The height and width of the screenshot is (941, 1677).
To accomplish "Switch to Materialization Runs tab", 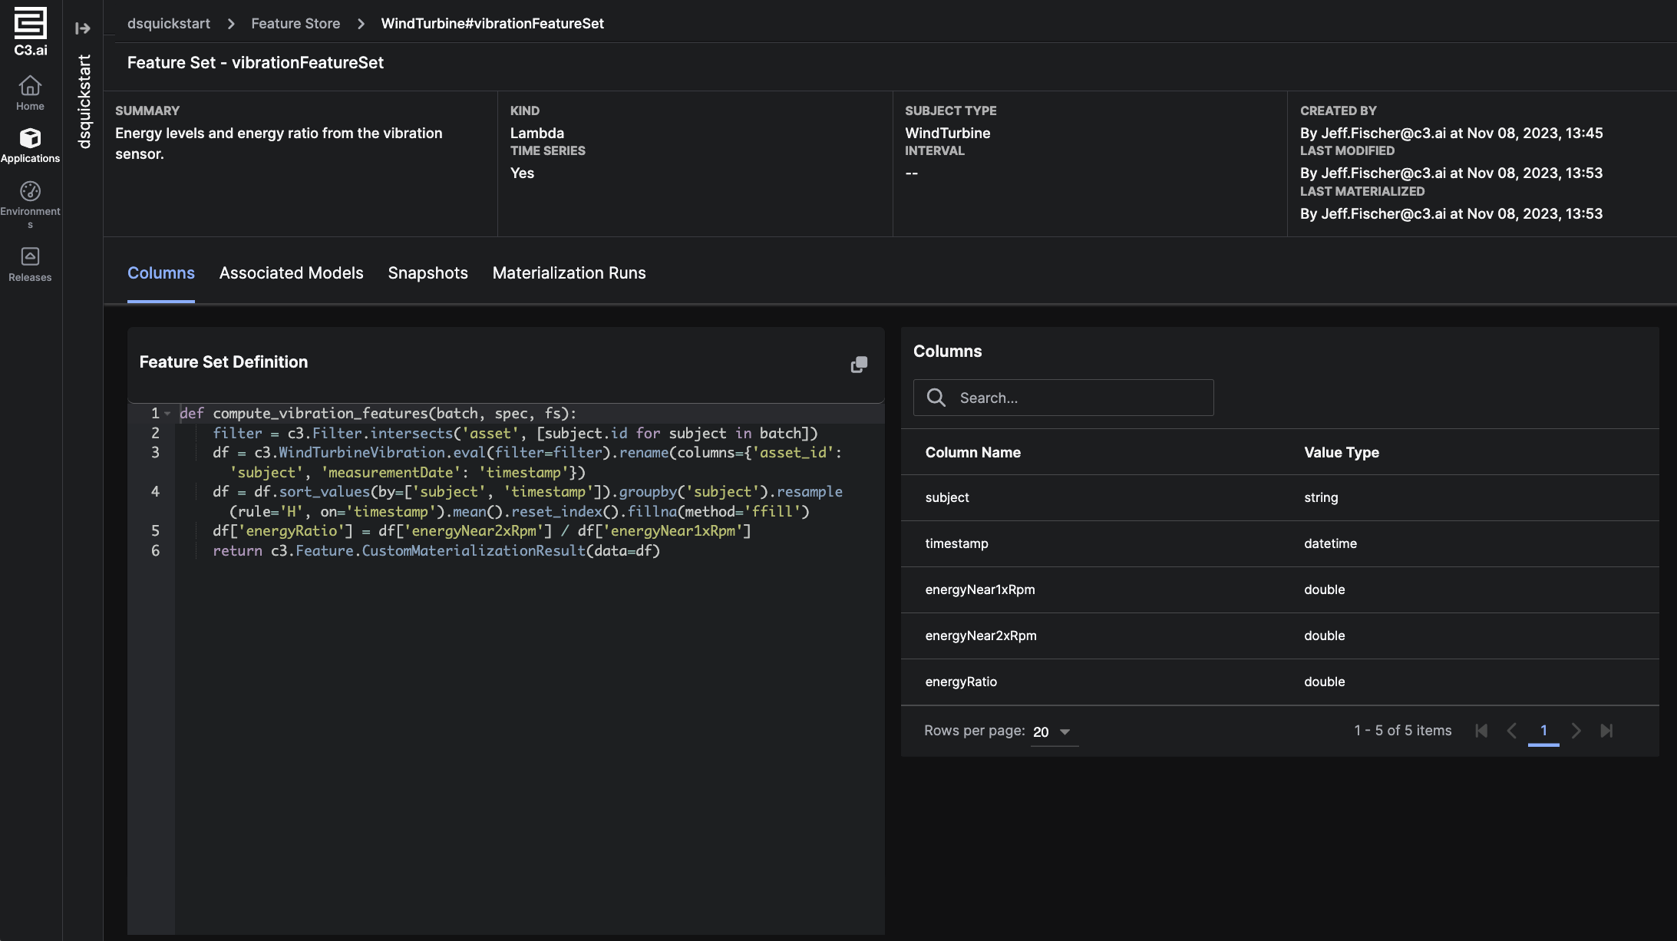I will (x=569, y=273).
